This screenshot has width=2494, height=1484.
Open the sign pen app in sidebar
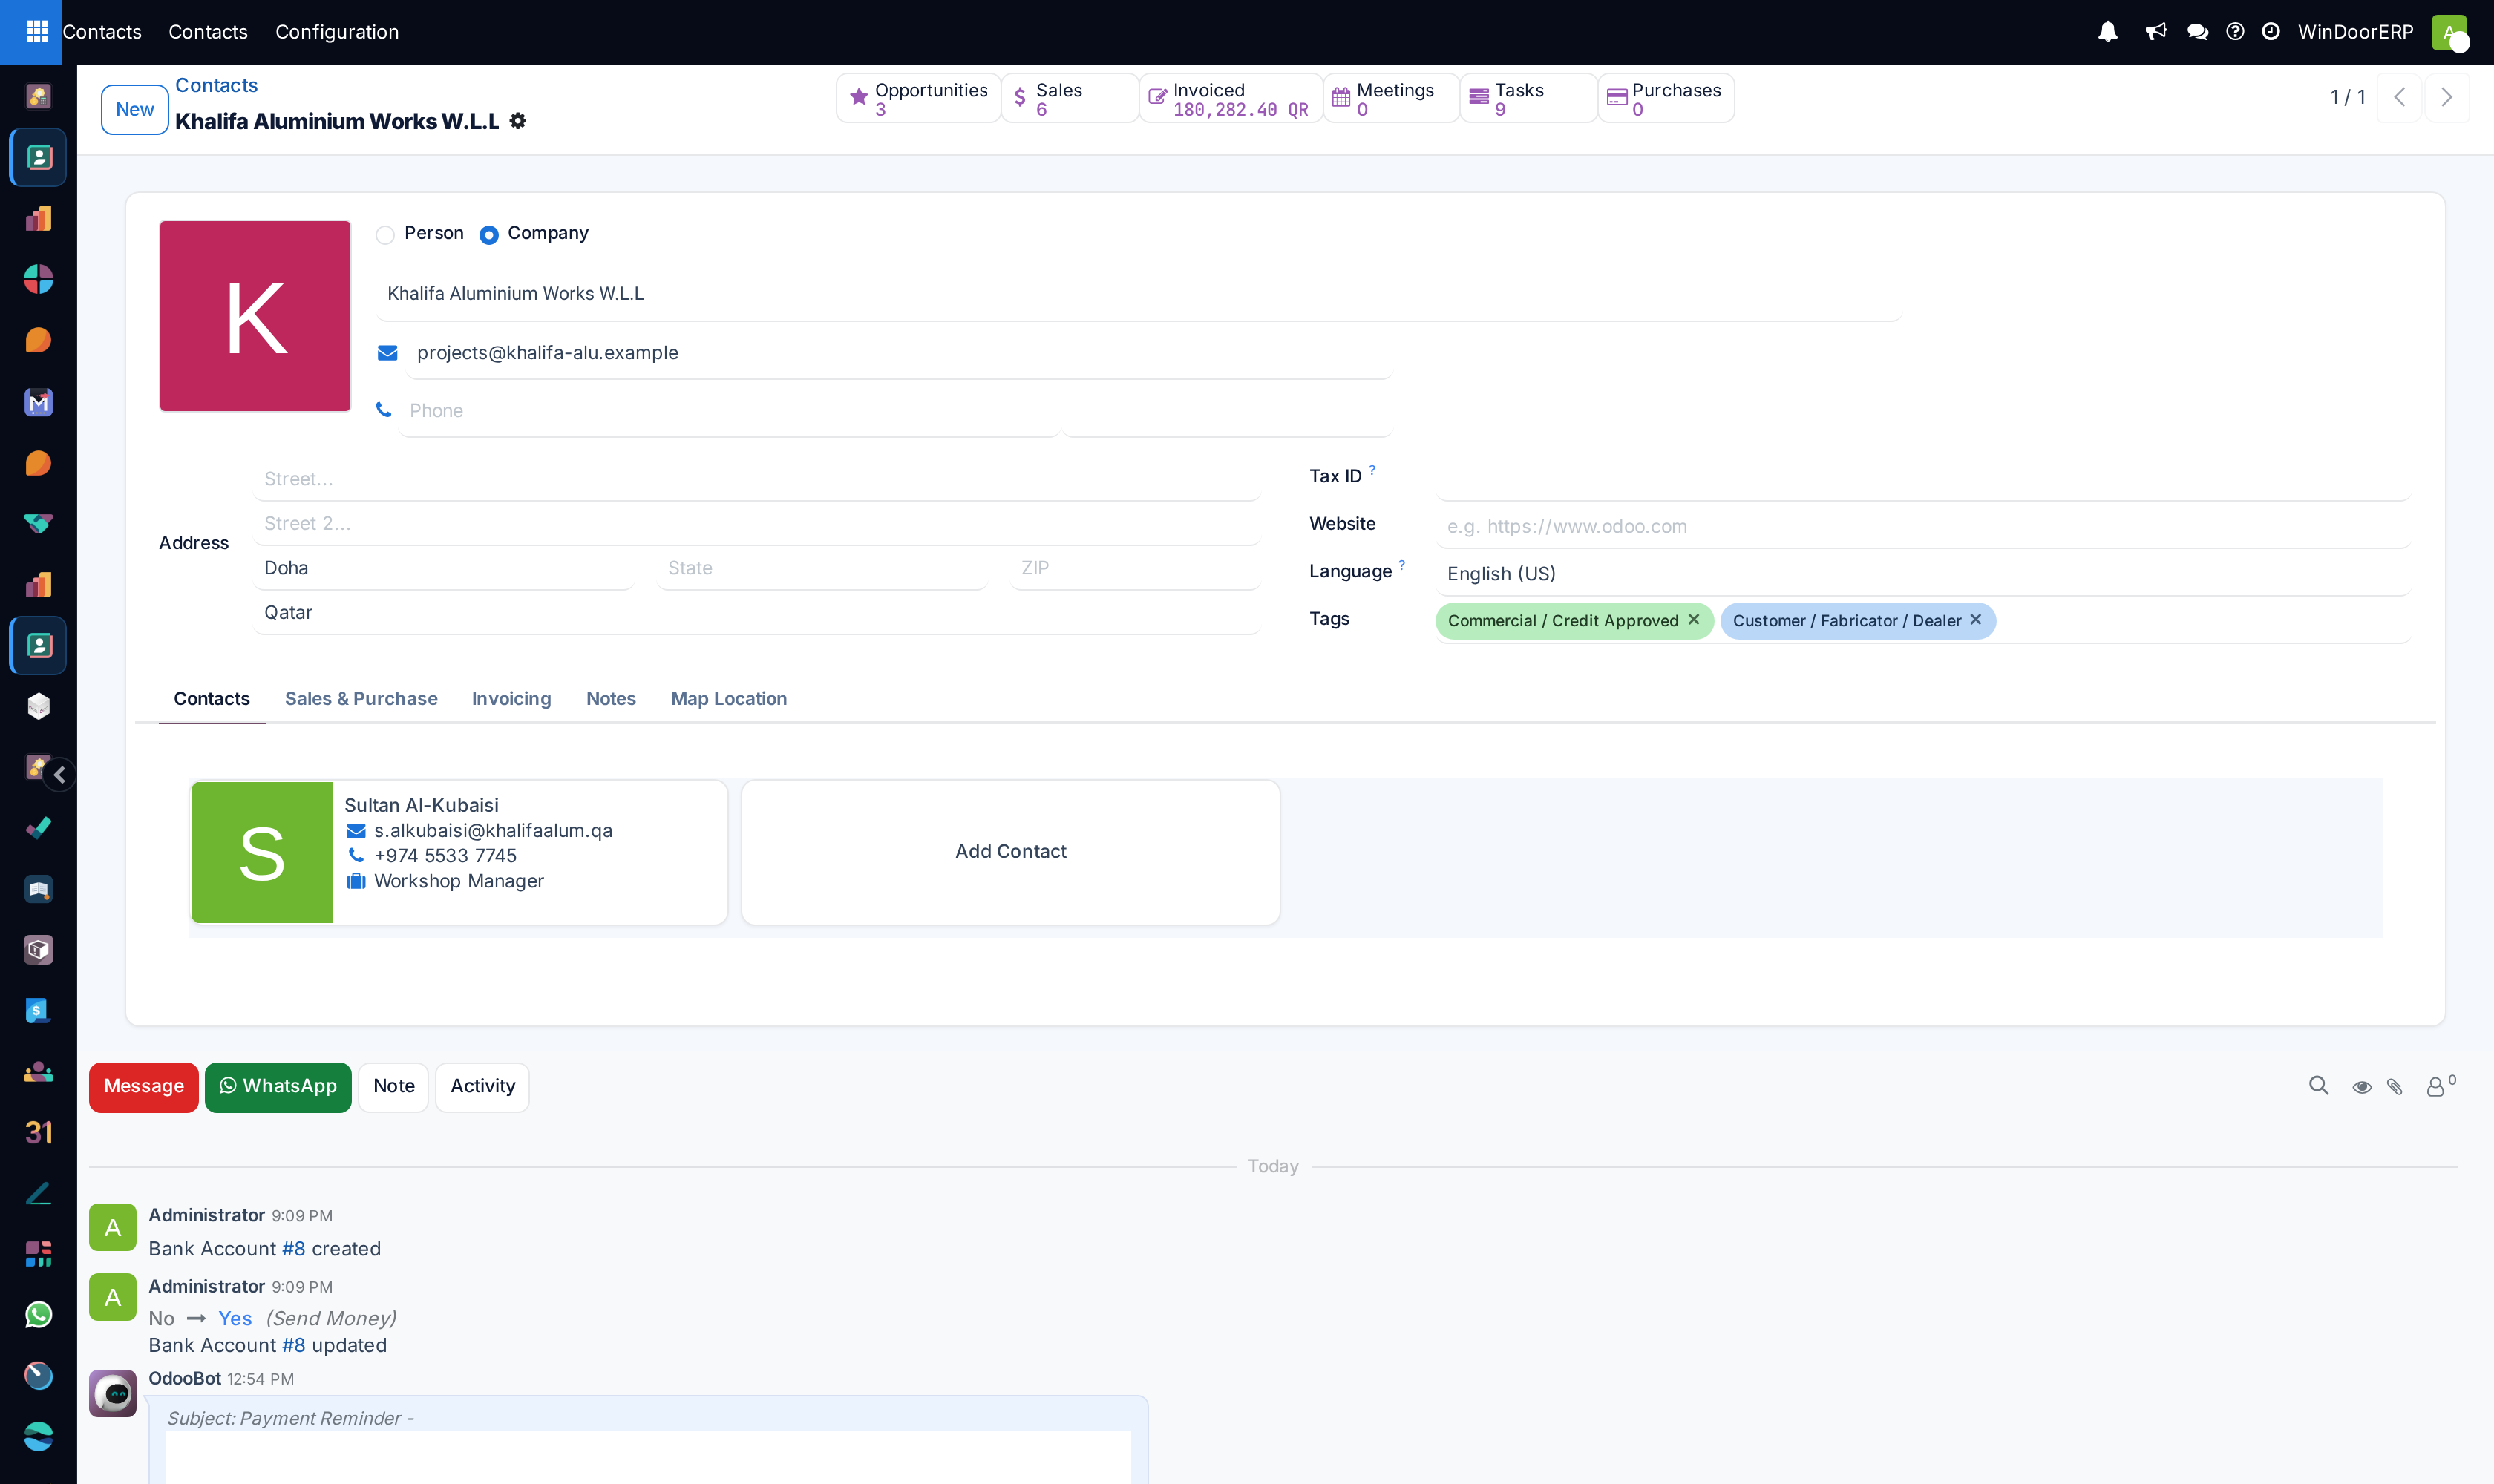coord(38,1193)
